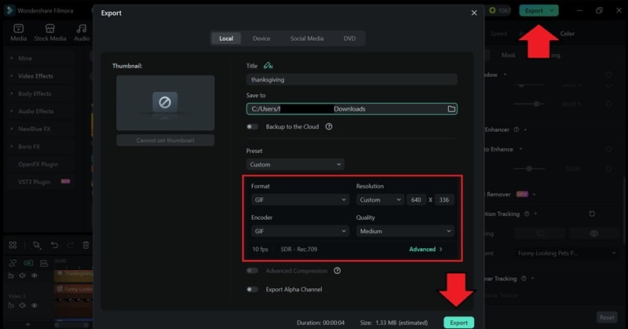The height and width of the screenshot is (329, 628).
Task: Lock the Video 1 track
Action: 11,305
